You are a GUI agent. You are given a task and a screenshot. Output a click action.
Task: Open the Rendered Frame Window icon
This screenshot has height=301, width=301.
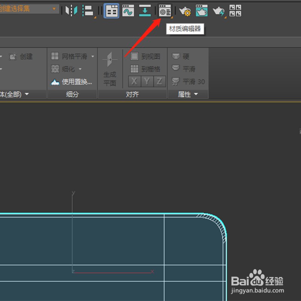tap(202, 11)
